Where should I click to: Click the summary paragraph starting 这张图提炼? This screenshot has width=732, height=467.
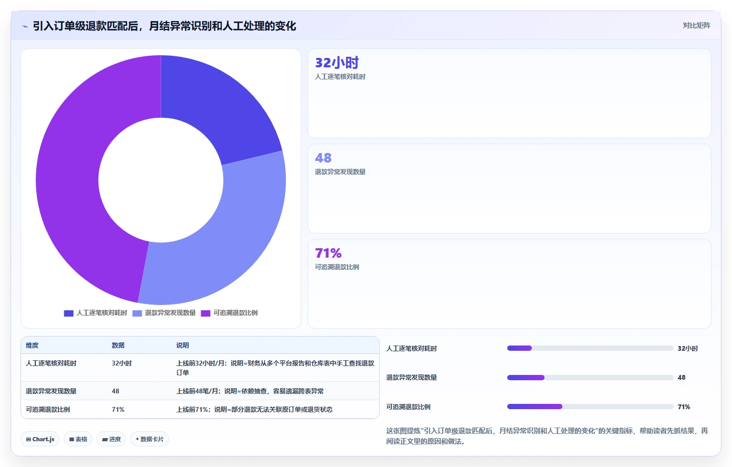click(547, 436)
